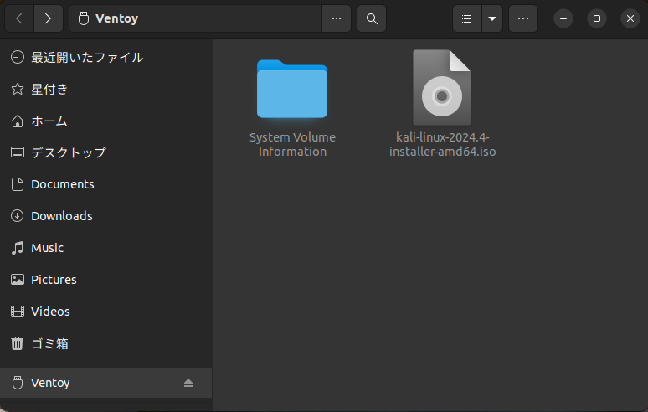Open Downloads in the sidebar
Image resolution: width=648 pixels, height=412 pixels.
(106, 216)
